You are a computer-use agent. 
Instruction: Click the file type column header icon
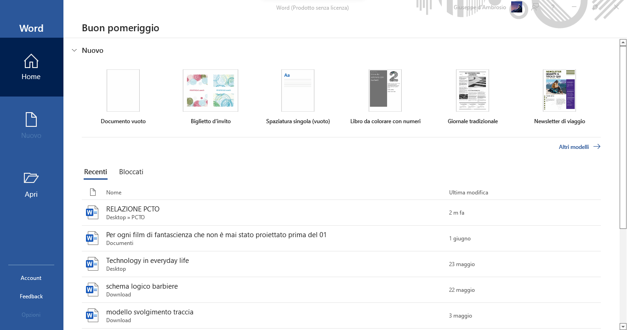click(92, 193)
